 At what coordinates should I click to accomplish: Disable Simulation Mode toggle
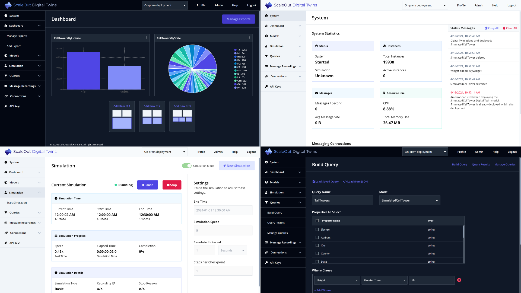[187, 165]
